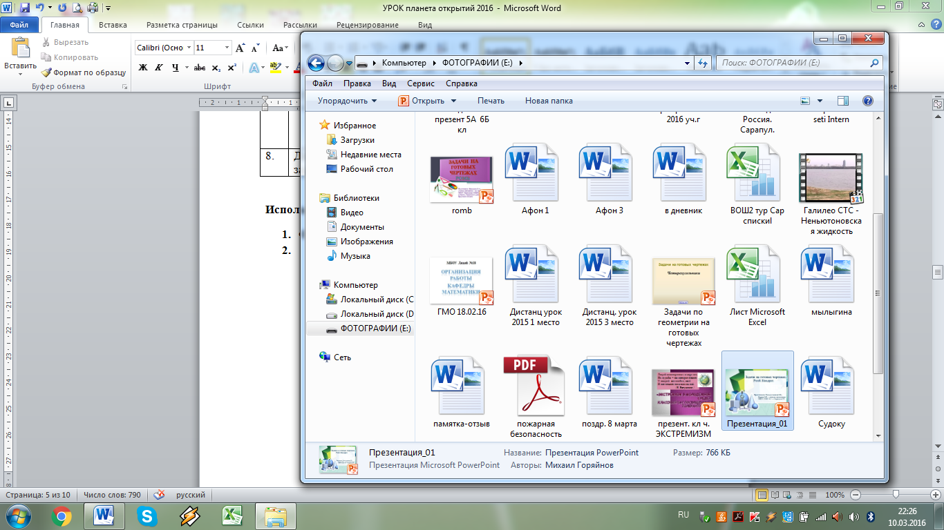Click the Undo arrow in Word's quick access toolbar
944x530 pixels.
(39, 8)
